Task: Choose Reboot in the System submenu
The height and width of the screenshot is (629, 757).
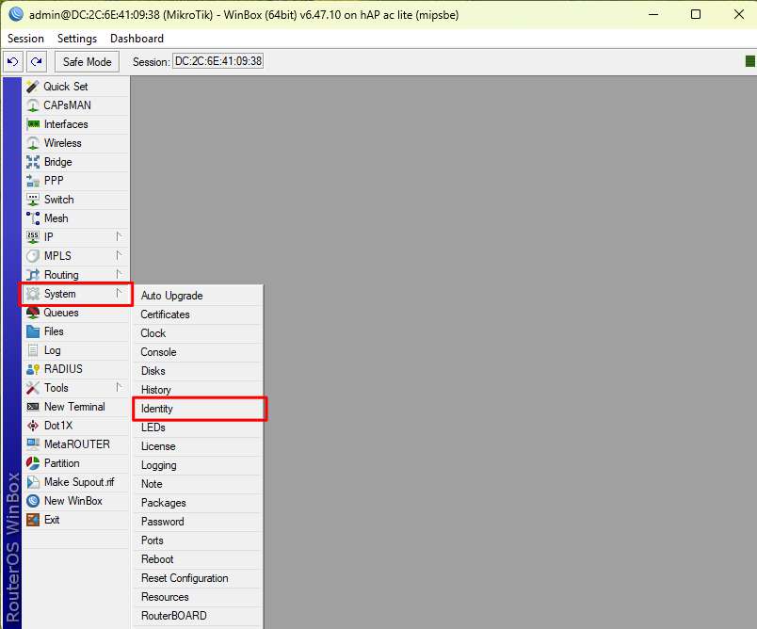Action: point(157,559)
